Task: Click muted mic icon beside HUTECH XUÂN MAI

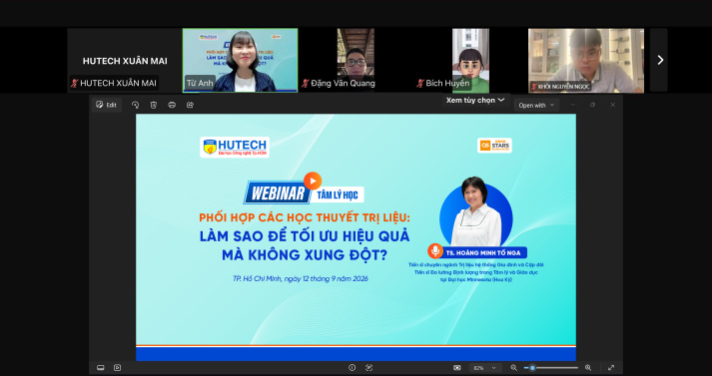Action: click(74, 84)
